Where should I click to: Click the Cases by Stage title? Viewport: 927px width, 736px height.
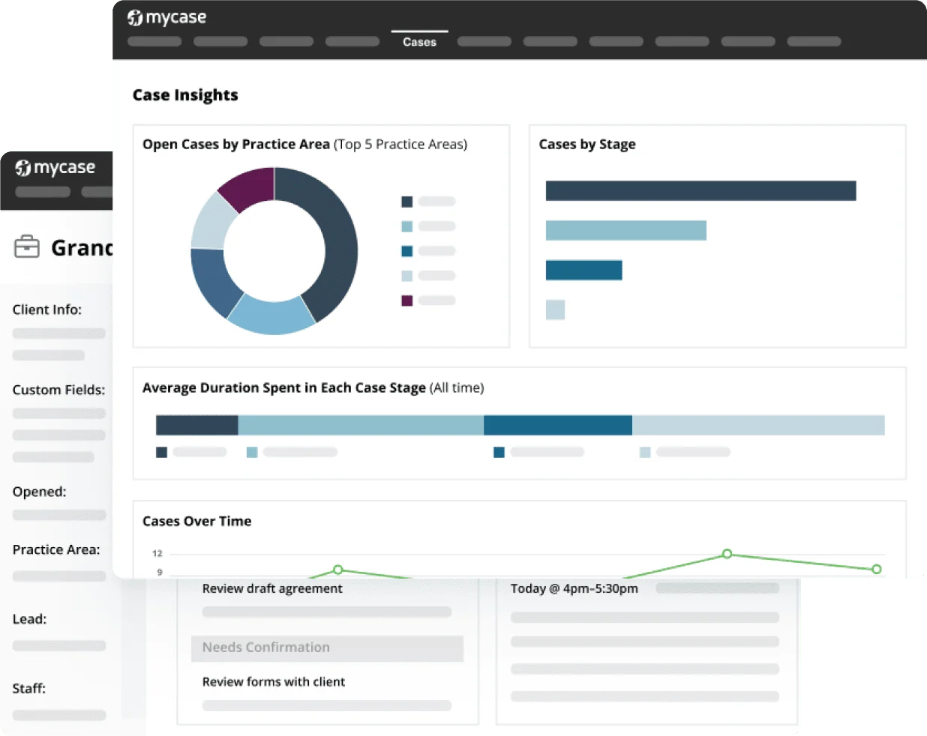tap(587, 144)
